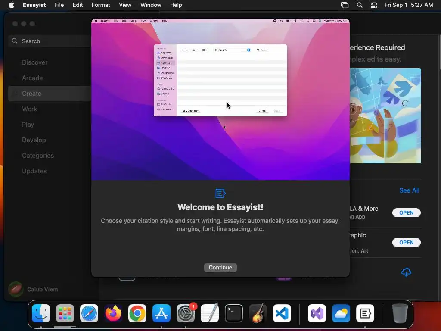441x331 pixels.
Task: Select Play in App Store sidebar
Action: (x=28, y=125)
